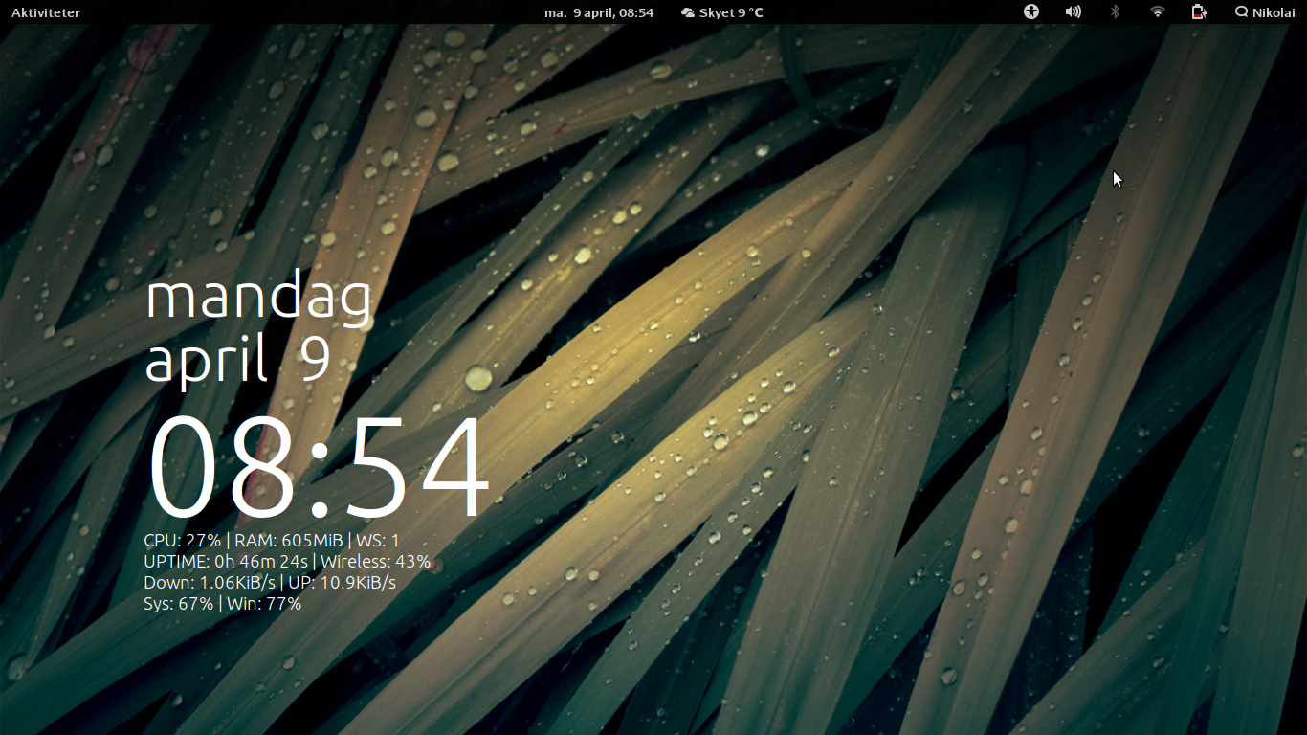Viewport: 1307px width, 735px height.
Task: Click the mandag weekday text
Action: point(258,298)
